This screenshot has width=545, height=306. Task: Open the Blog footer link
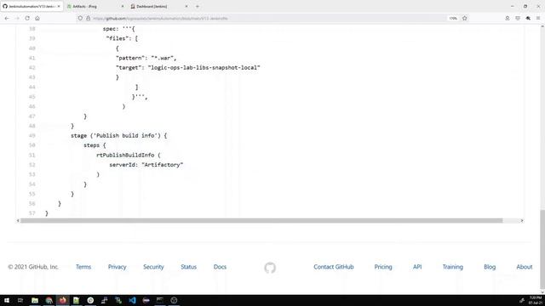pyautogui.click(x=490, y=267)
